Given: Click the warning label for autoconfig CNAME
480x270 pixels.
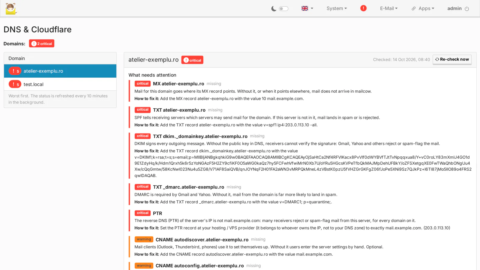Looking at the screenshot, I should [144, 265].
